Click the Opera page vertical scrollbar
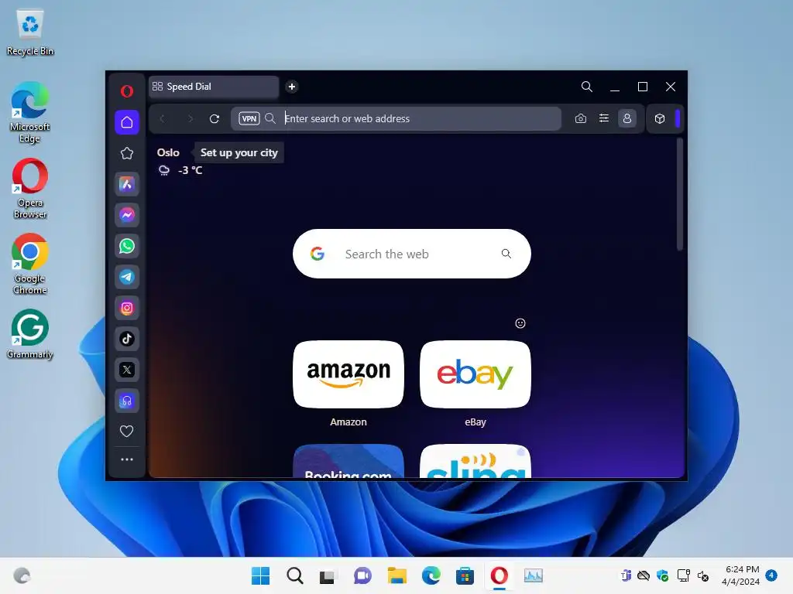This screenshot has height=594, width=793. (x=680, y=194)
